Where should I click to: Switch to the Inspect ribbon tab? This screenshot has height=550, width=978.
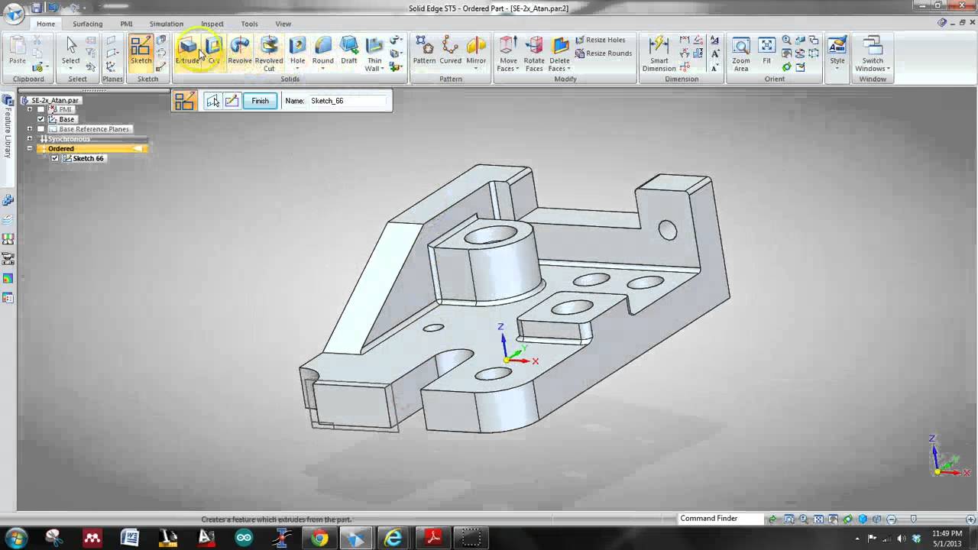coord(212,24)
